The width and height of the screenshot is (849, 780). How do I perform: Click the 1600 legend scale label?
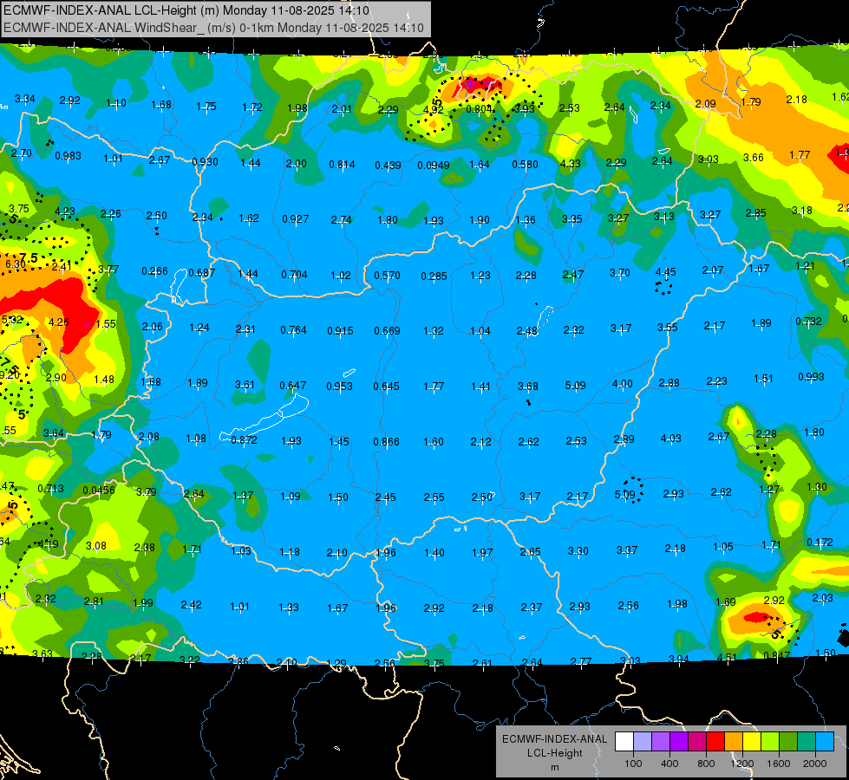[x=778, y=764]
